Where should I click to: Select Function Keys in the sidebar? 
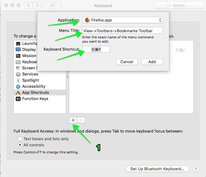pyautogui.click(x=40, y=99)
